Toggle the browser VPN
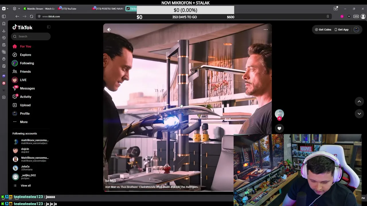Screen dimensions: 367x206 point(356,17)
